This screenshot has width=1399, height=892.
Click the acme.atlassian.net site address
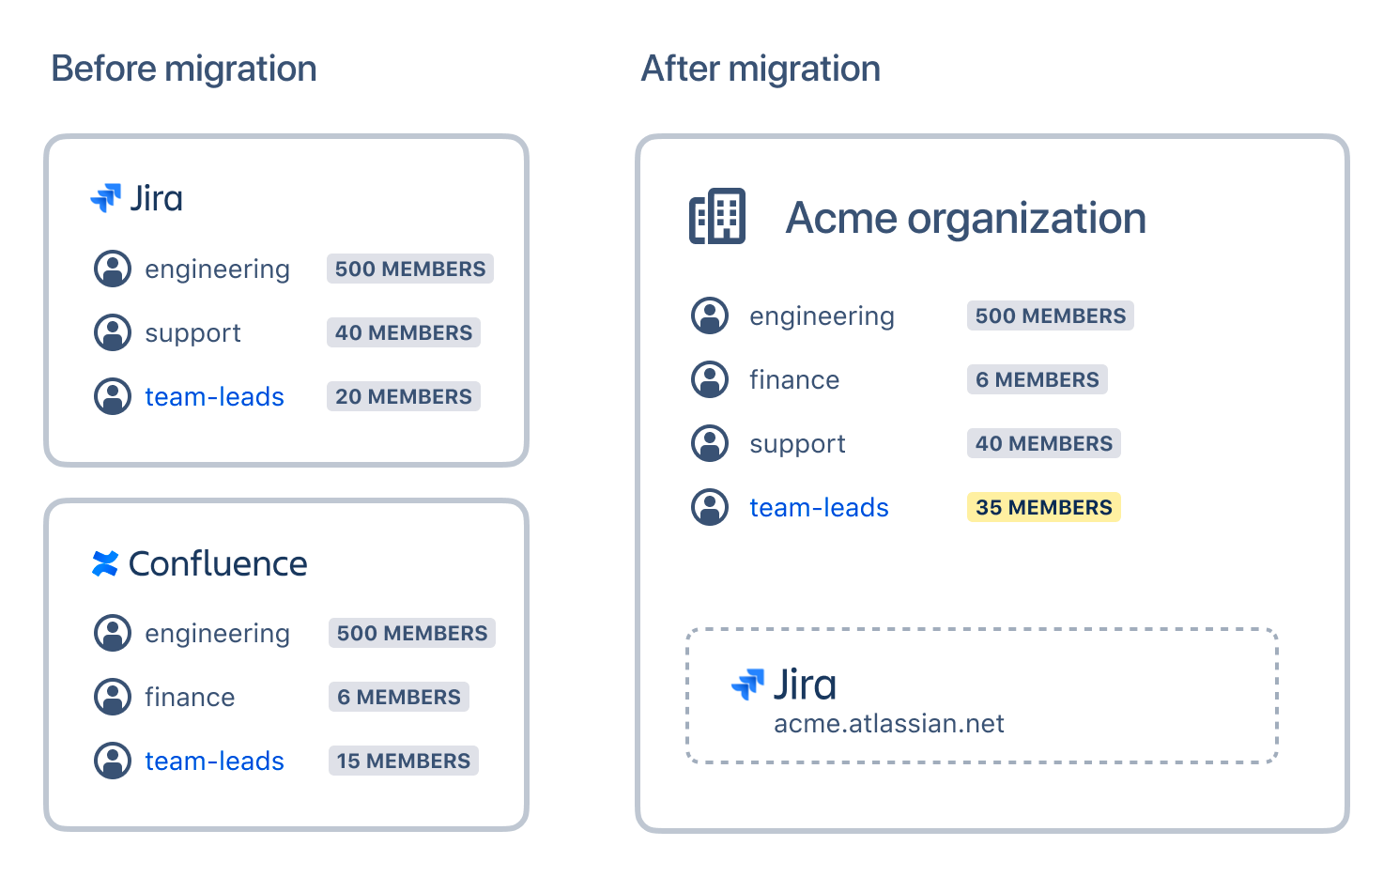click(889, 723)
